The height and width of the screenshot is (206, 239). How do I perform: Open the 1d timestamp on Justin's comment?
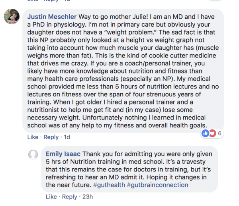click(x=67, y=137)
